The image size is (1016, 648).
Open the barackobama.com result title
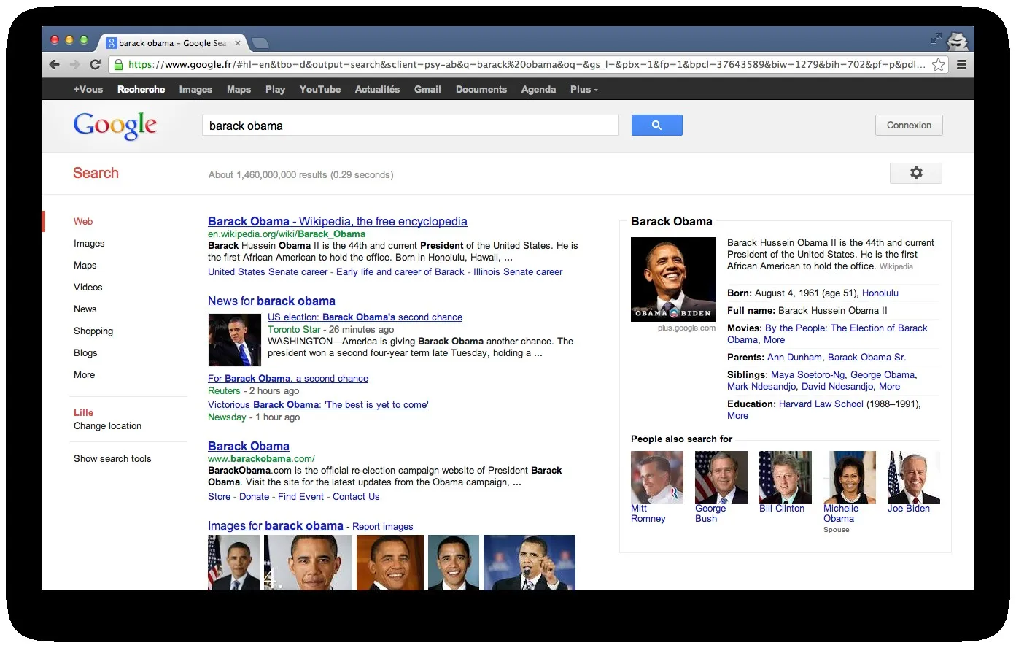(x=249, y=446)
